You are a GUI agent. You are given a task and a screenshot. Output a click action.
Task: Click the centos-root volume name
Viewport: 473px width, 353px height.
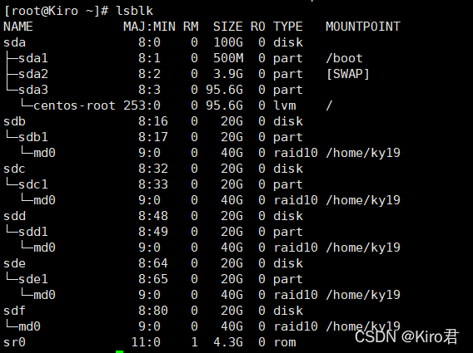[74, 105]
